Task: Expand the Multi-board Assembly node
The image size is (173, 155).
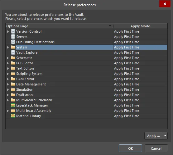Action: (x=8, y=111)
